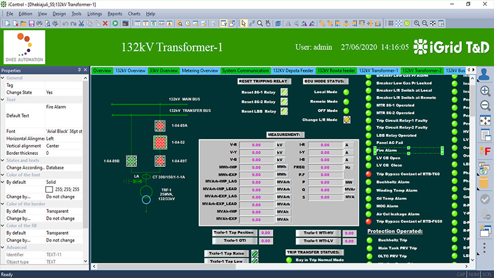
Task: Pin the Properties panel
Action: click(79, 70)
